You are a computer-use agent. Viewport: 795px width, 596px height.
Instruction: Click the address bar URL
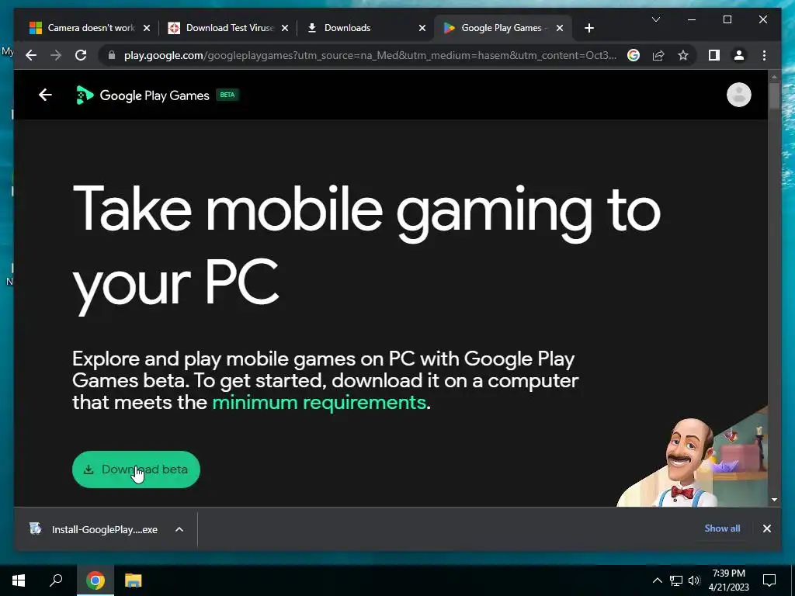click(370, 55)
